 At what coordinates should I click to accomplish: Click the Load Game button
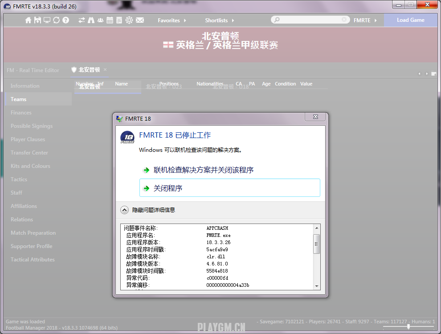[411, 20]
